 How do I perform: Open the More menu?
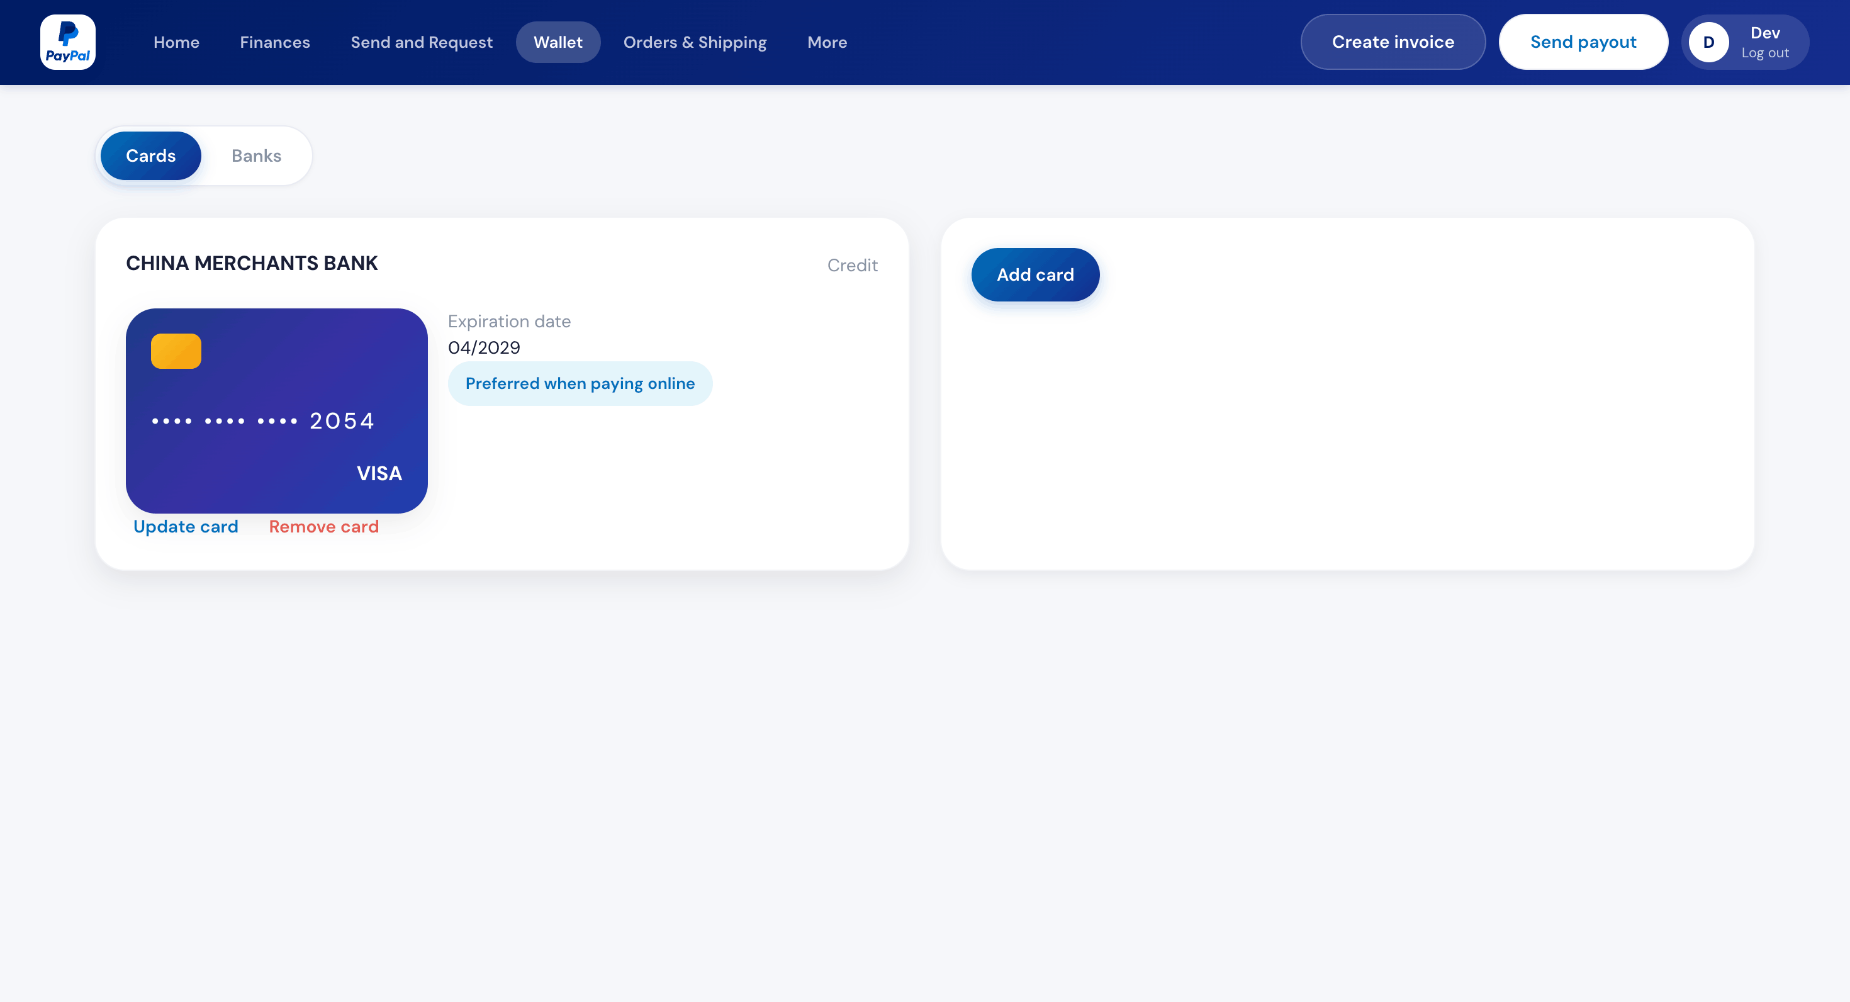(827, 42)
